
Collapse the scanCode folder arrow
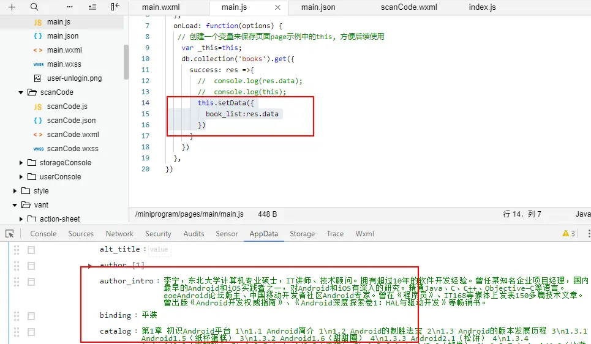pos(21,92)
